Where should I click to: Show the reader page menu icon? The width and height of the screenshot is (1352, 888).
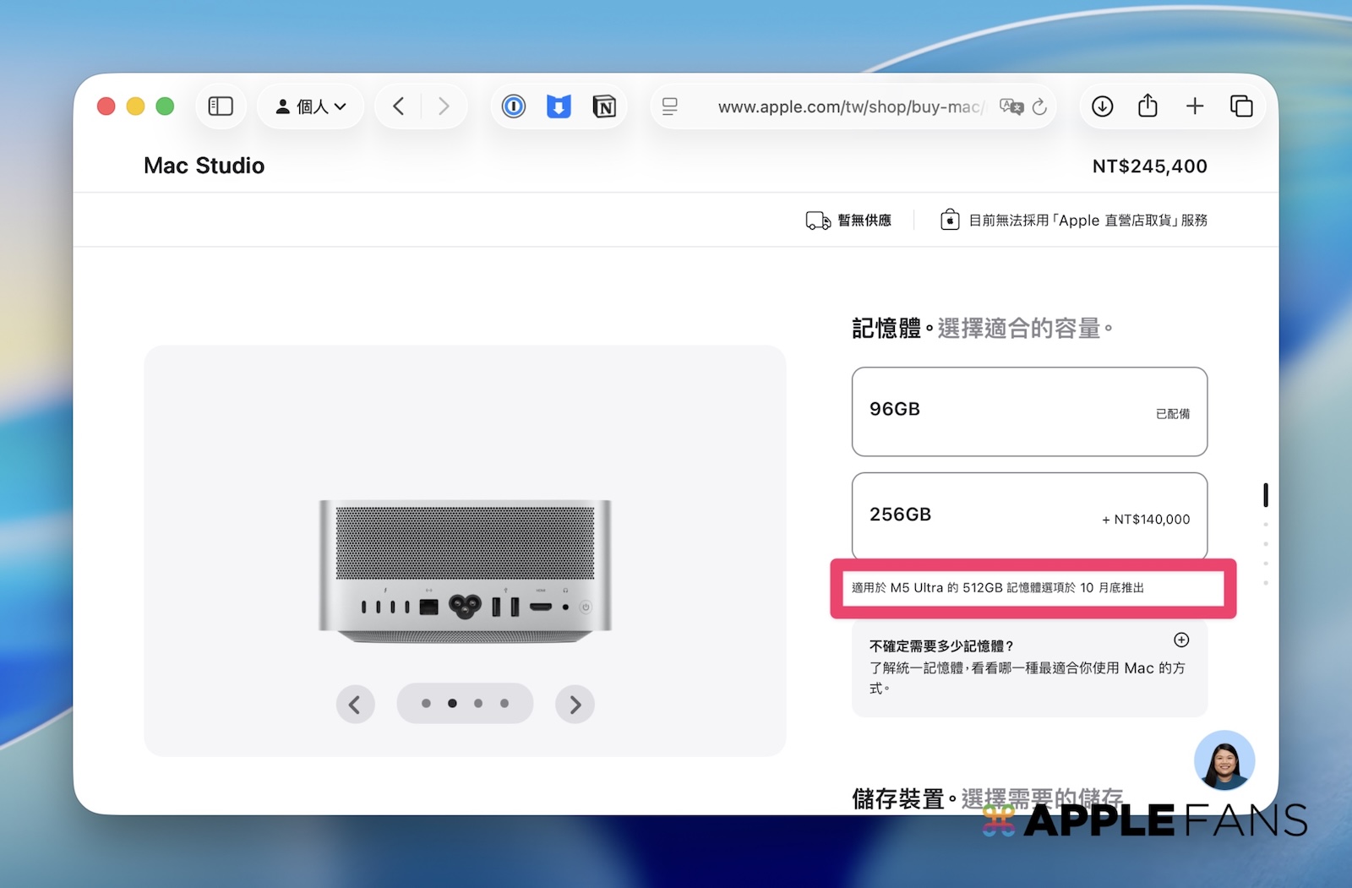tap(670, 106)
